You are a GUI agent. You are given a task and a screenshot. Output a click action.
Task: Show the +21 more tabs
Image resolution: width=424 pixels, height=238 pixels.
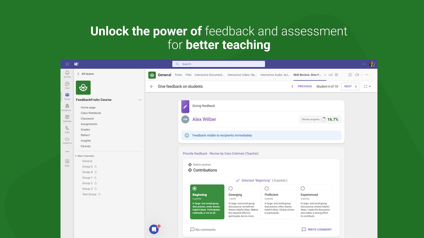pyautogui.click(x=331, y=75)
